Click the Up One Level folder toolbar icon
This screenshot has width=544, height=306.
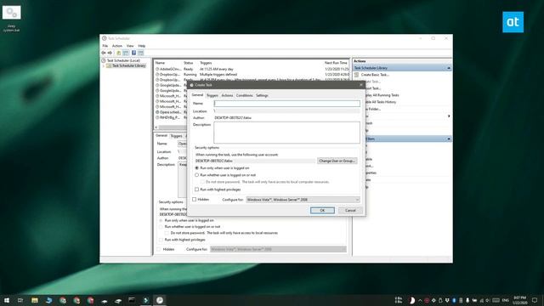(119, 53)
